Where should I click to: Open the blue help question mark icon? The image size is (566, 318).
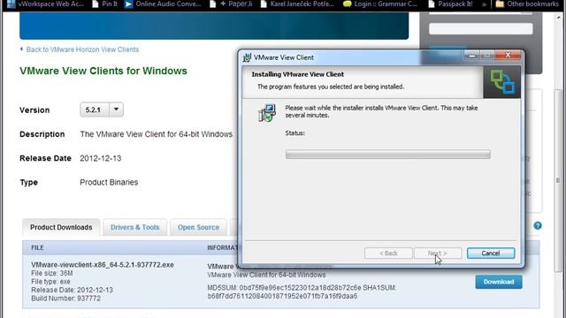[x=538, y=226]
